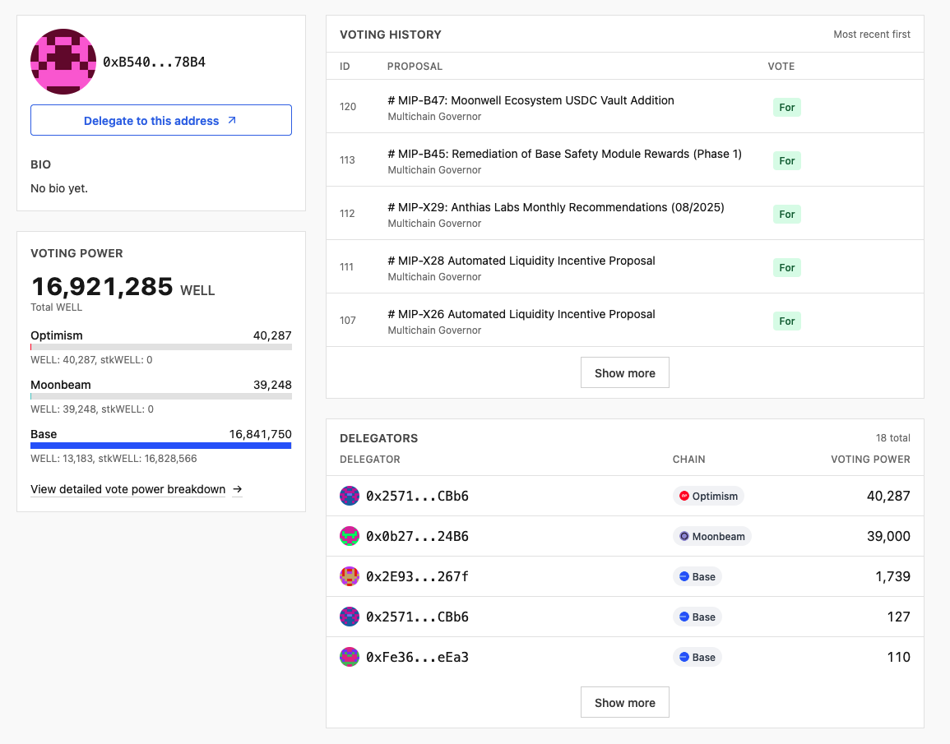Click the arrow icon beside vote power breakdown
950x744 pixels.
point(238,489)
